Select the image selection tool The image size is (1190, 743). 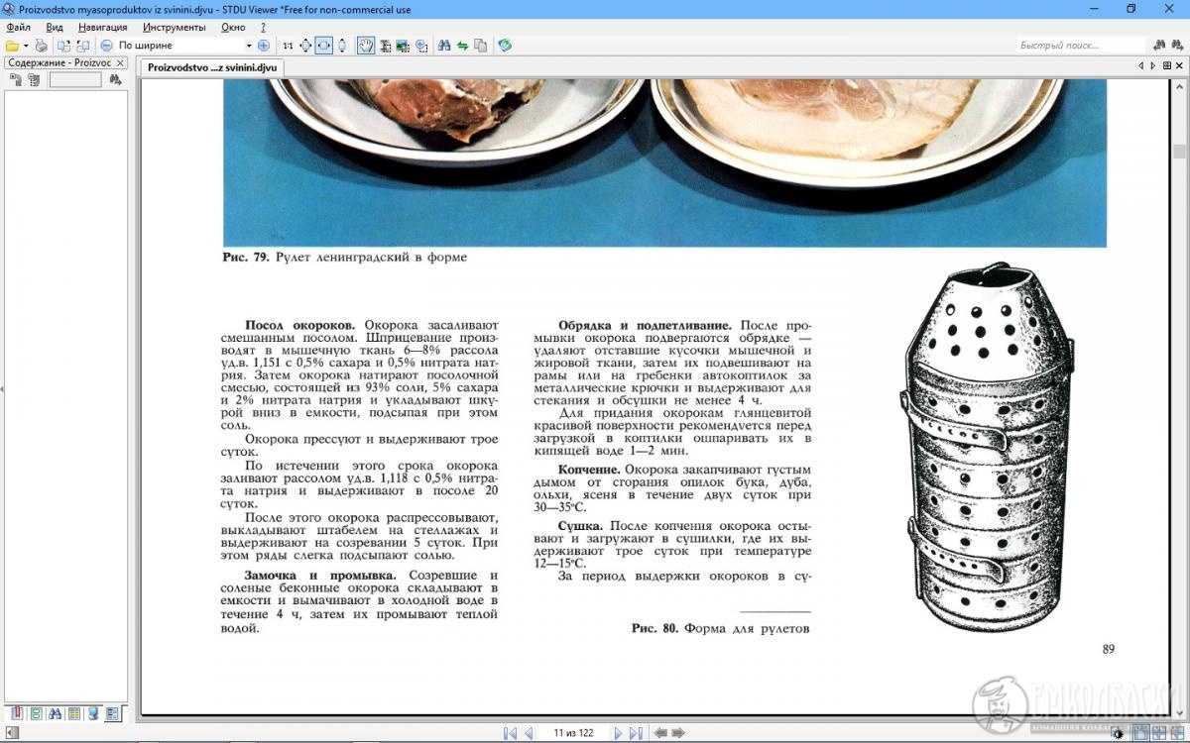click(403, 46)
